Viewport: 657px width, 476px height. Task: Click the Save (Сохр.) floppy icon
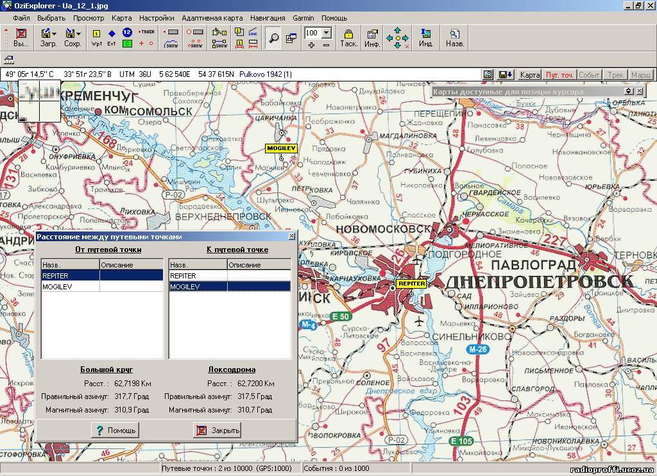click(70, 33)
